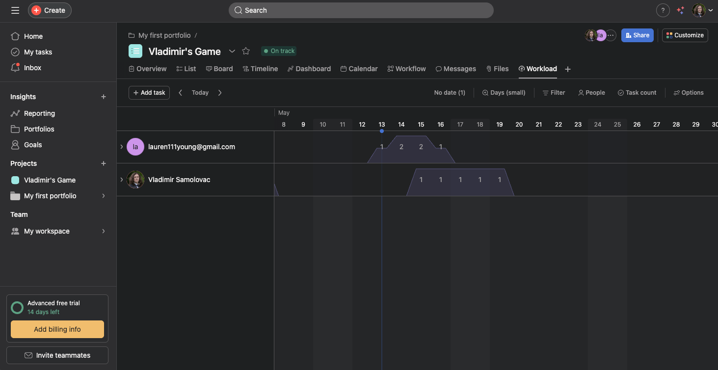Switch to the Timeline tab

pos(260,69)
